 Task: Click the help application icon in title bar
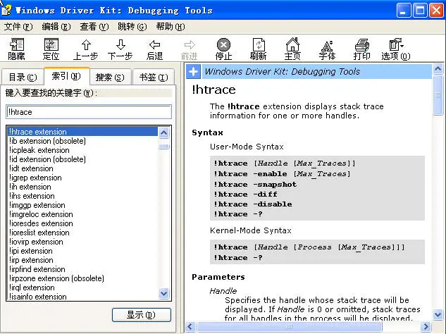click(6, 10)
